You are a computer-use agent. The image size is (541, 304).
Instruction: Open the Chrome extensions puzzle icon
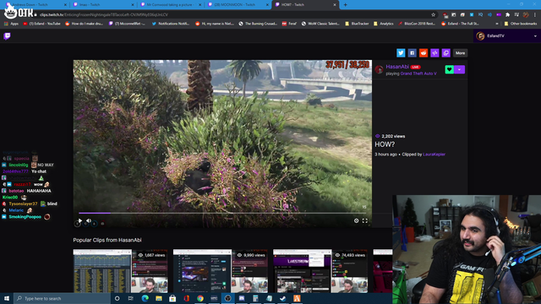pos(507,15)
